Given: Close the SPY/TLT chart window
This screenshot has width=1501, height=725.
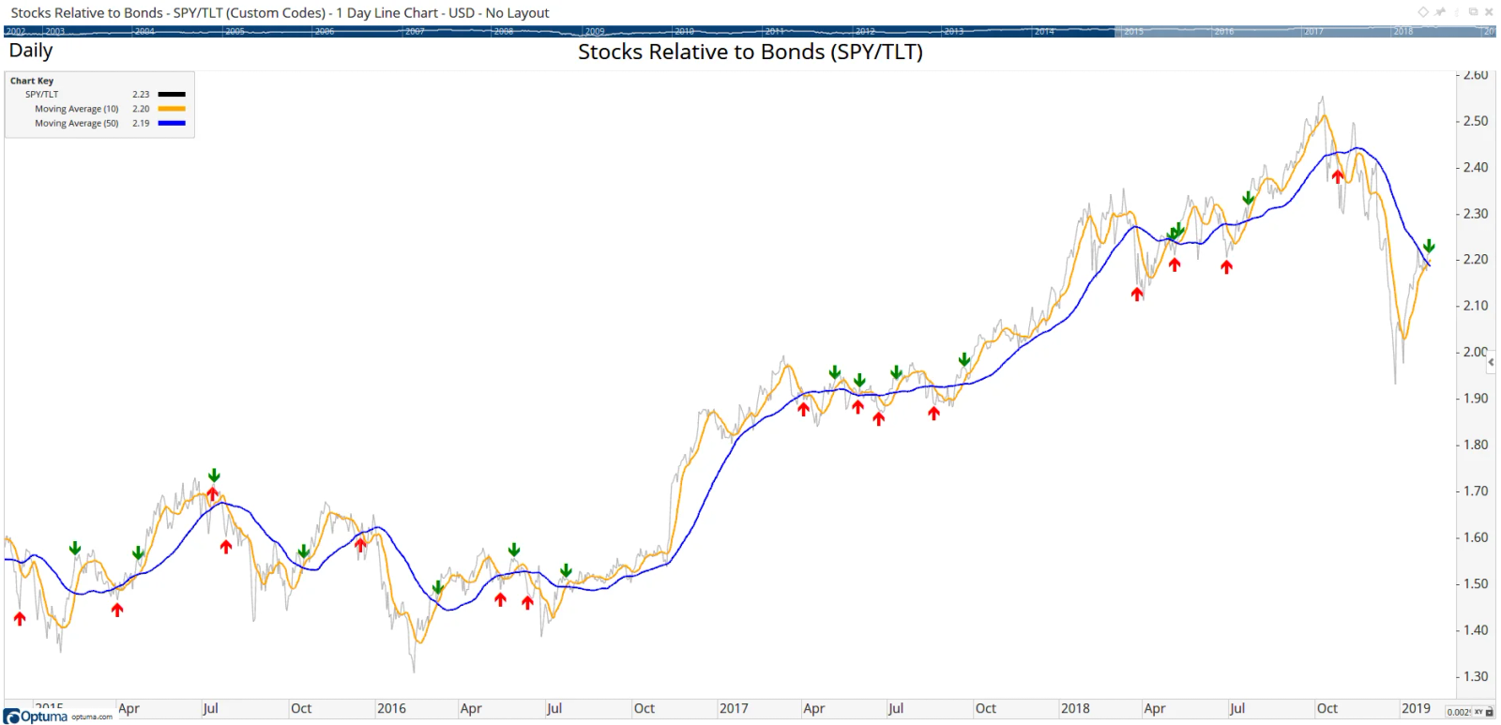Looking at the screenshot, I should point(1489,12).
